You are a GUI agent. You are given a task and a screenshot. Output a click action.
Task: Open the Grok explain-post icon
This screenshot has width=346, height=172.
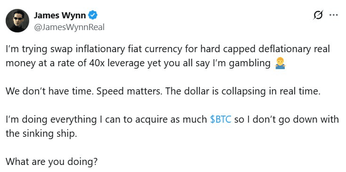[318, 15]
